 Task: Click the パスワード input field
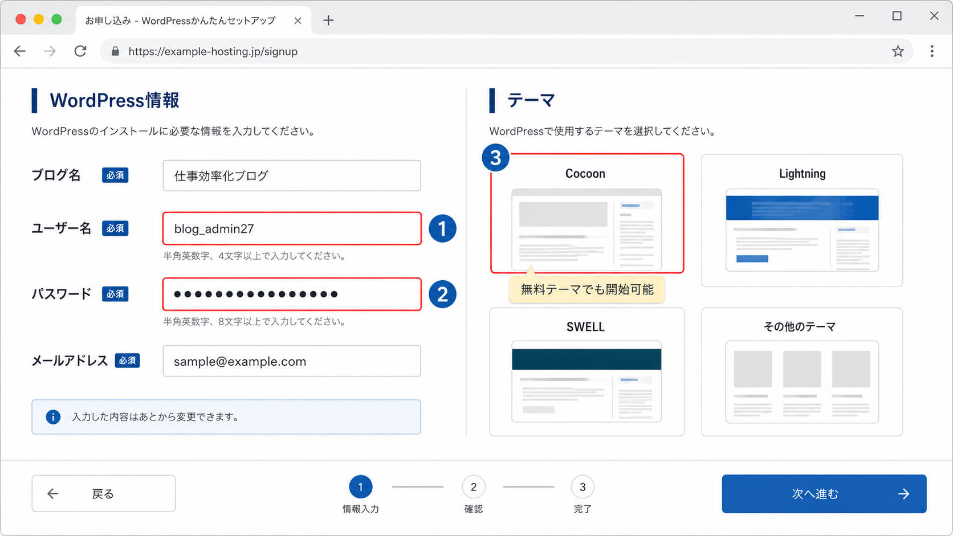(x=292, y=294)
